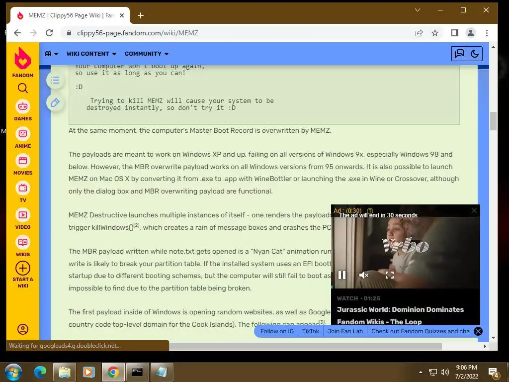Screen dimensions: 509x382
Task: Go back to previous page
Action: coord(17,33)
